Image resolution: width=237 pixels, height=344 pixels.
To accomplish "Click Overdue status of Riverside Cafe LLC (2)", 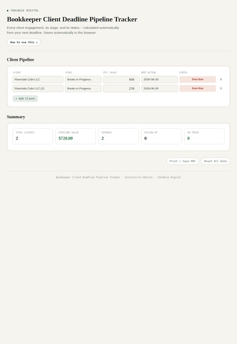I will pos(197,88).
